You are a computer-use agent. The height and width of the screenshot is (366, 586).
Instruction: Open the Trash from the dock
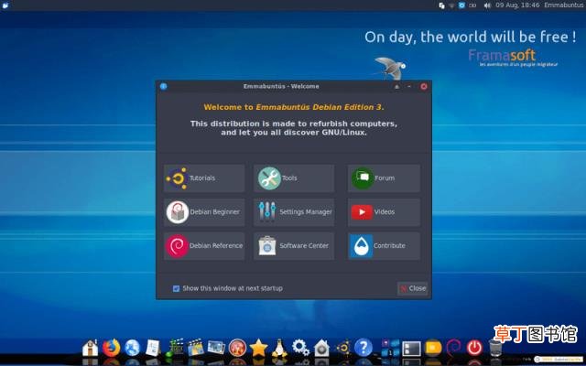495,348
